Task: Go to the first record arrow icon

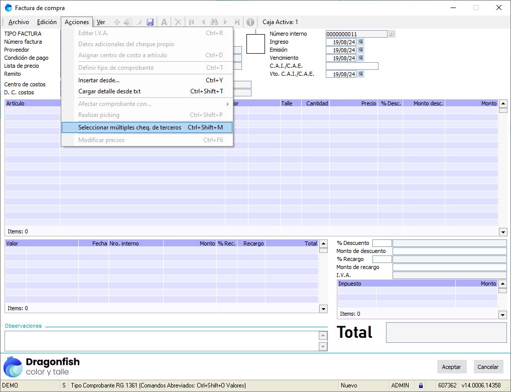Action: click(x=192, y=22)
